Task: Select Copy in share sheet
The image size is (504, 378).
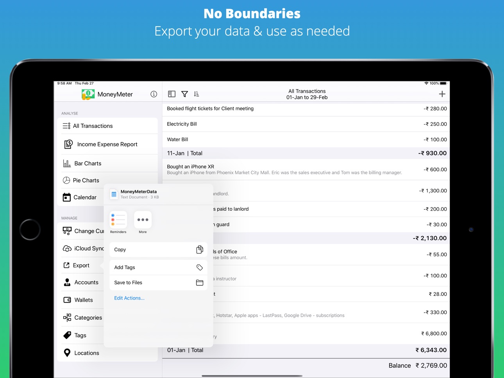Action: point(158,249)
